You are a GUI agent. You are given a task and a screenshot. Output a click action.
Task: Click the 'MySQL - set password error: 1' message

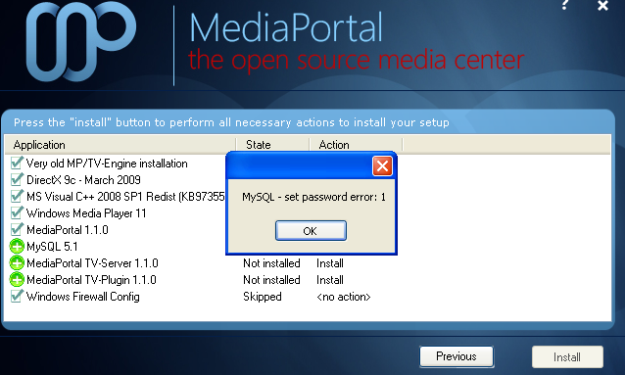[314, 197]
